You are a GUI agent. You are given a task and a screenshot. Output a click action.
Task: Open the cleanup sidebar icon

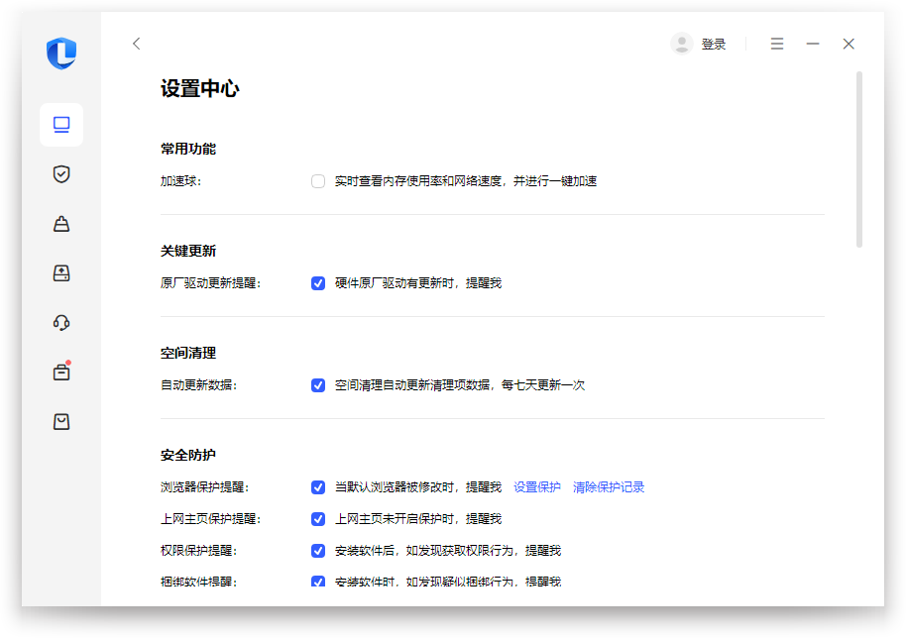click(61, 224)
